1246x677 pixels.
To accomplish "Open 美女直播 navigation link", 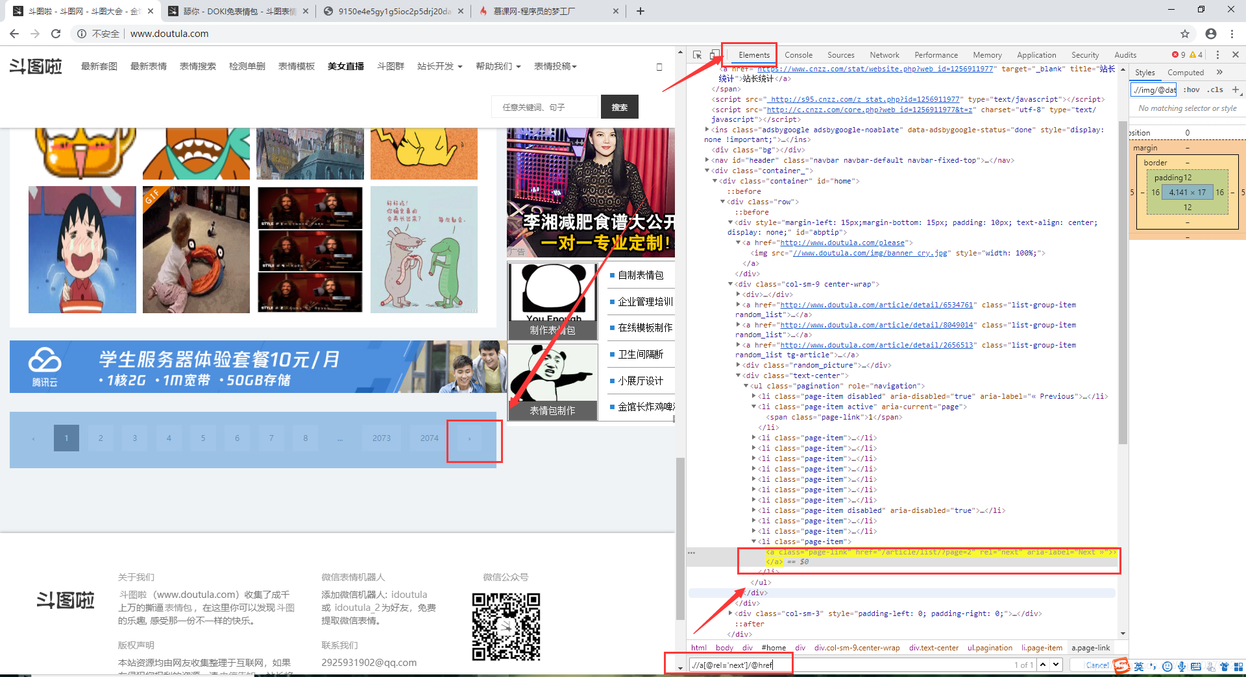I will [345, 66].
